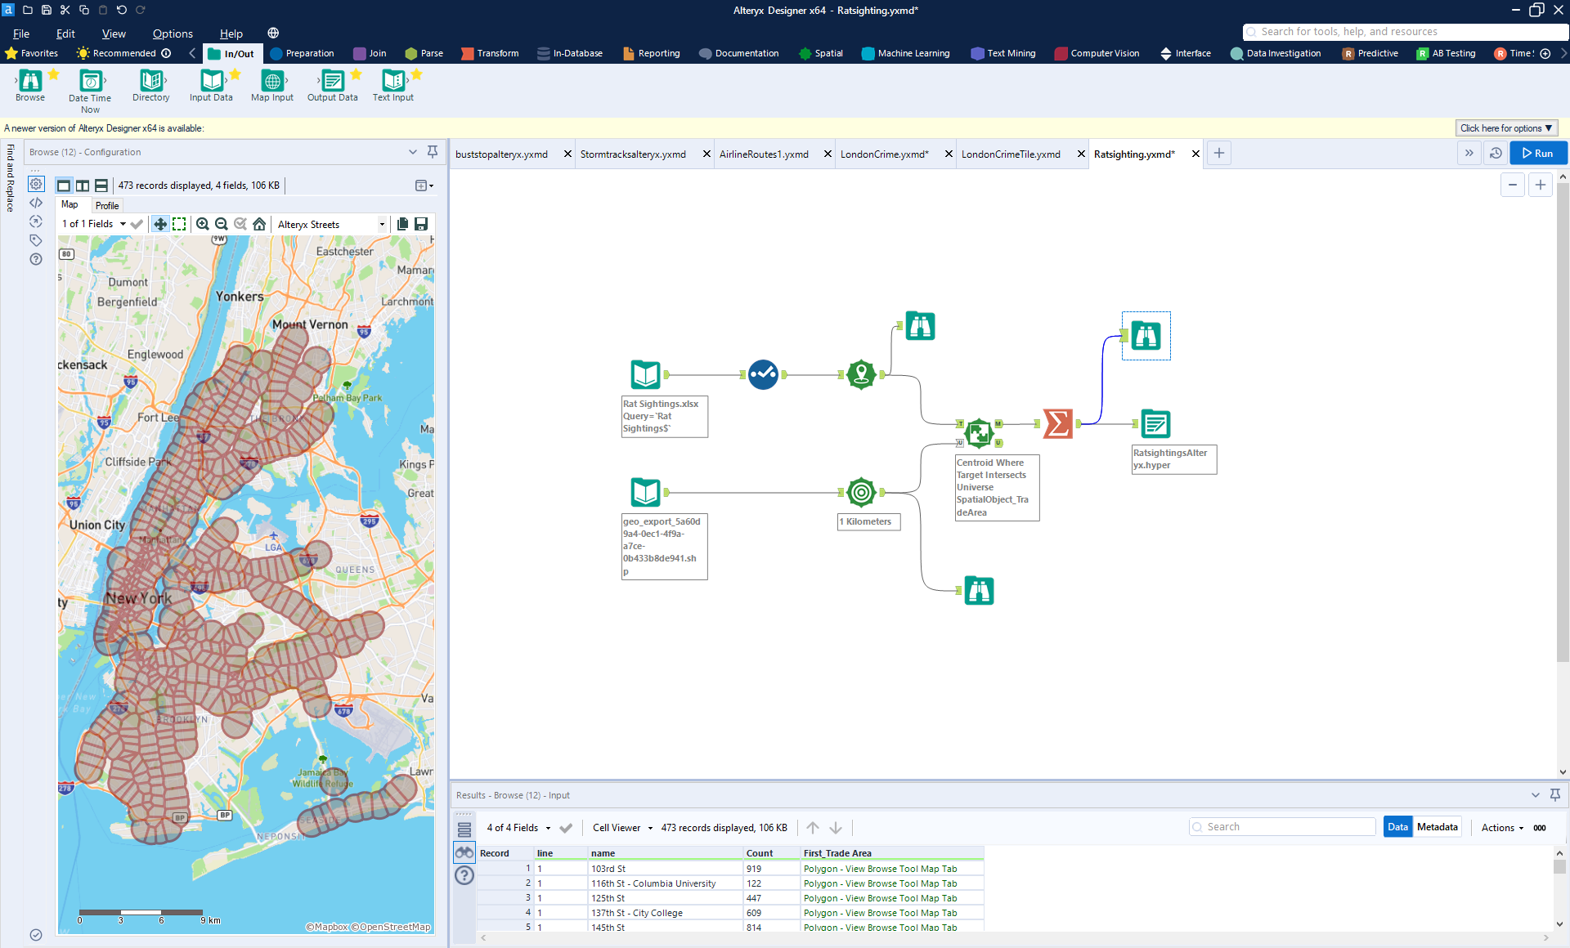Open the Actions dropdown in Results
The height and width of the screenshot is (948, 1570).
pyautogui.click(x=1502, y=828)
